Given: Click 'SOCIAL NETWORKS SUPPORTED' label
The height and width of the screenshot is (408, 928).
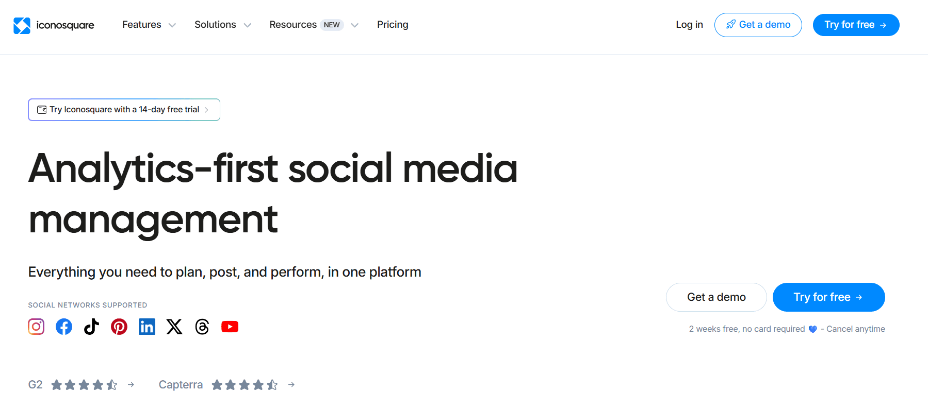Looking at the screenshot, I should (x=88, y=305).
